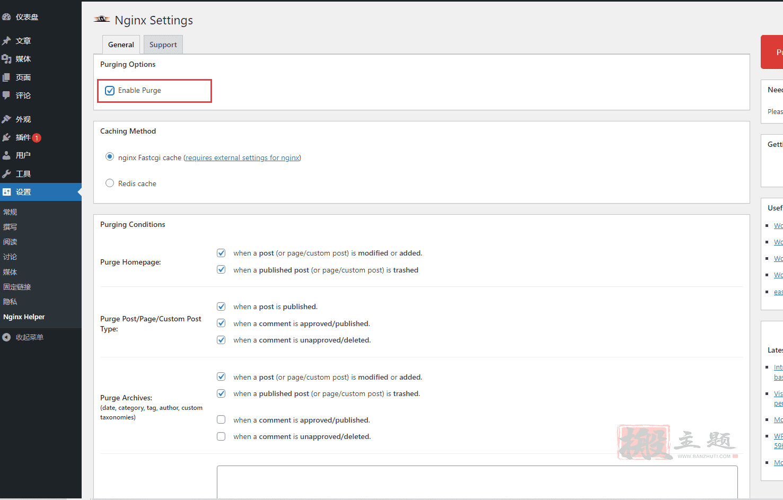Screen dimensions: 783x500
Task: Click the Nginx logo beside the page title
Action: 102,20
